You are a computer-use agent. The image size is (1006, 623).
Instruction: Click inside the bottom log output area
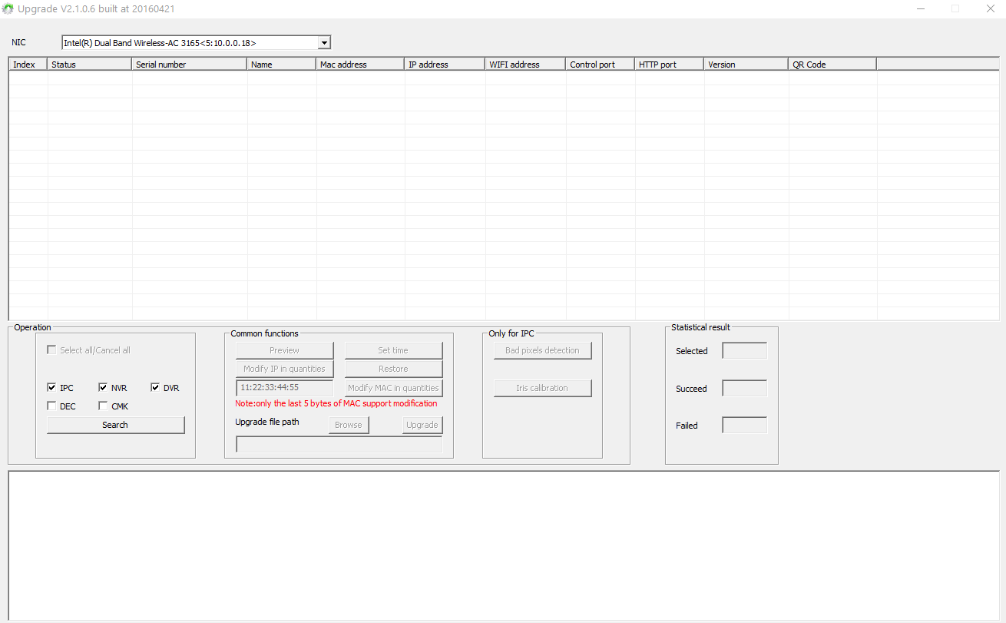tap(503, 545)
